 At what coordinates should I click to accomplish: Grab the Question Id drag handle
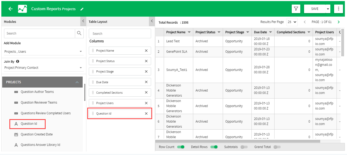coord(93,114)
